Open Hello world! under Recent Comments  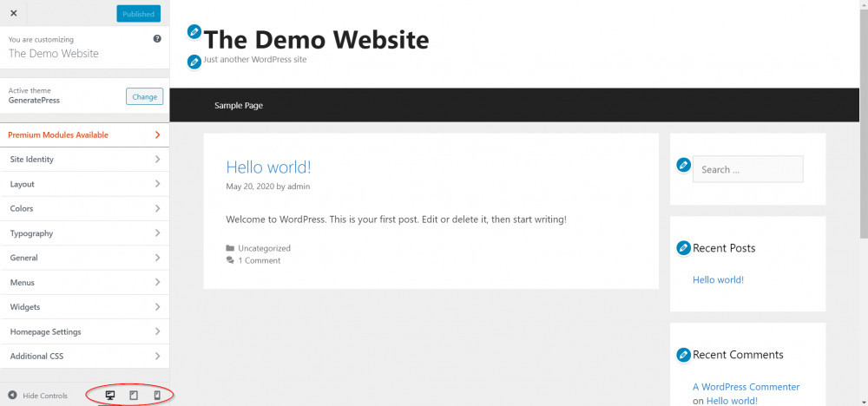point(732,401)
